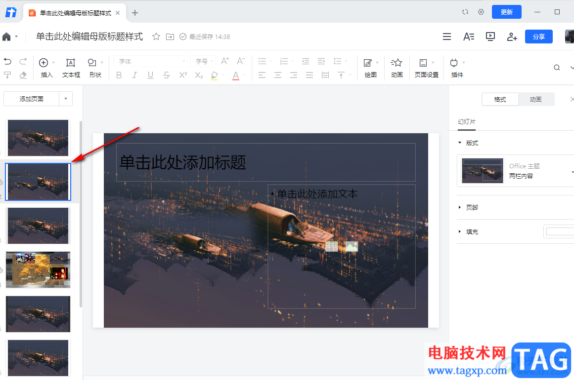This screenshot has height=380, width=574.
Task: Open the Add Page dropdown arrow
Action: tap(66, 99)
